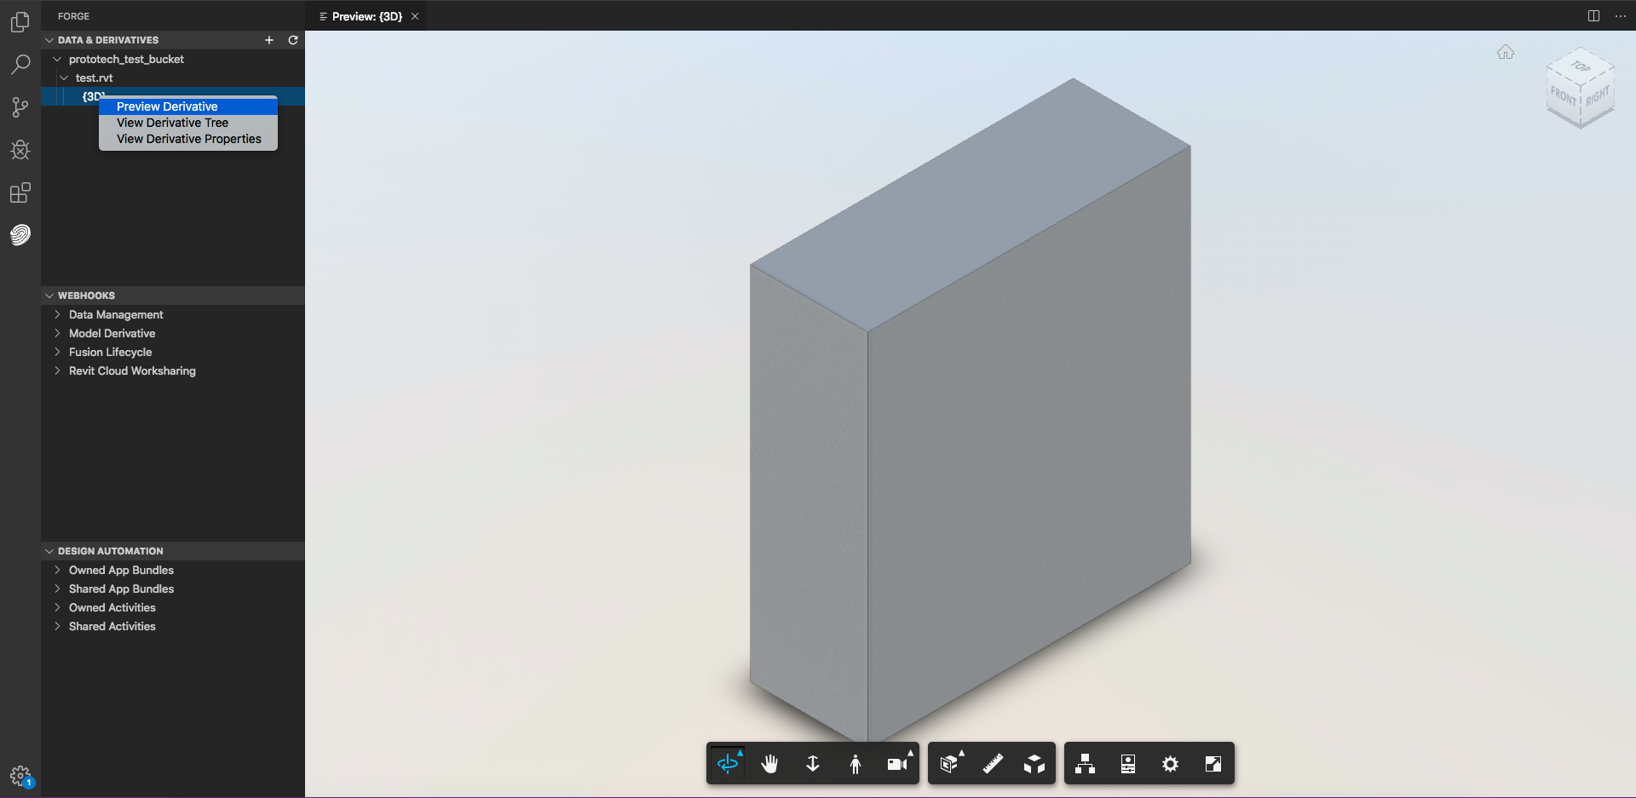Open the Source Control icon

20,107
